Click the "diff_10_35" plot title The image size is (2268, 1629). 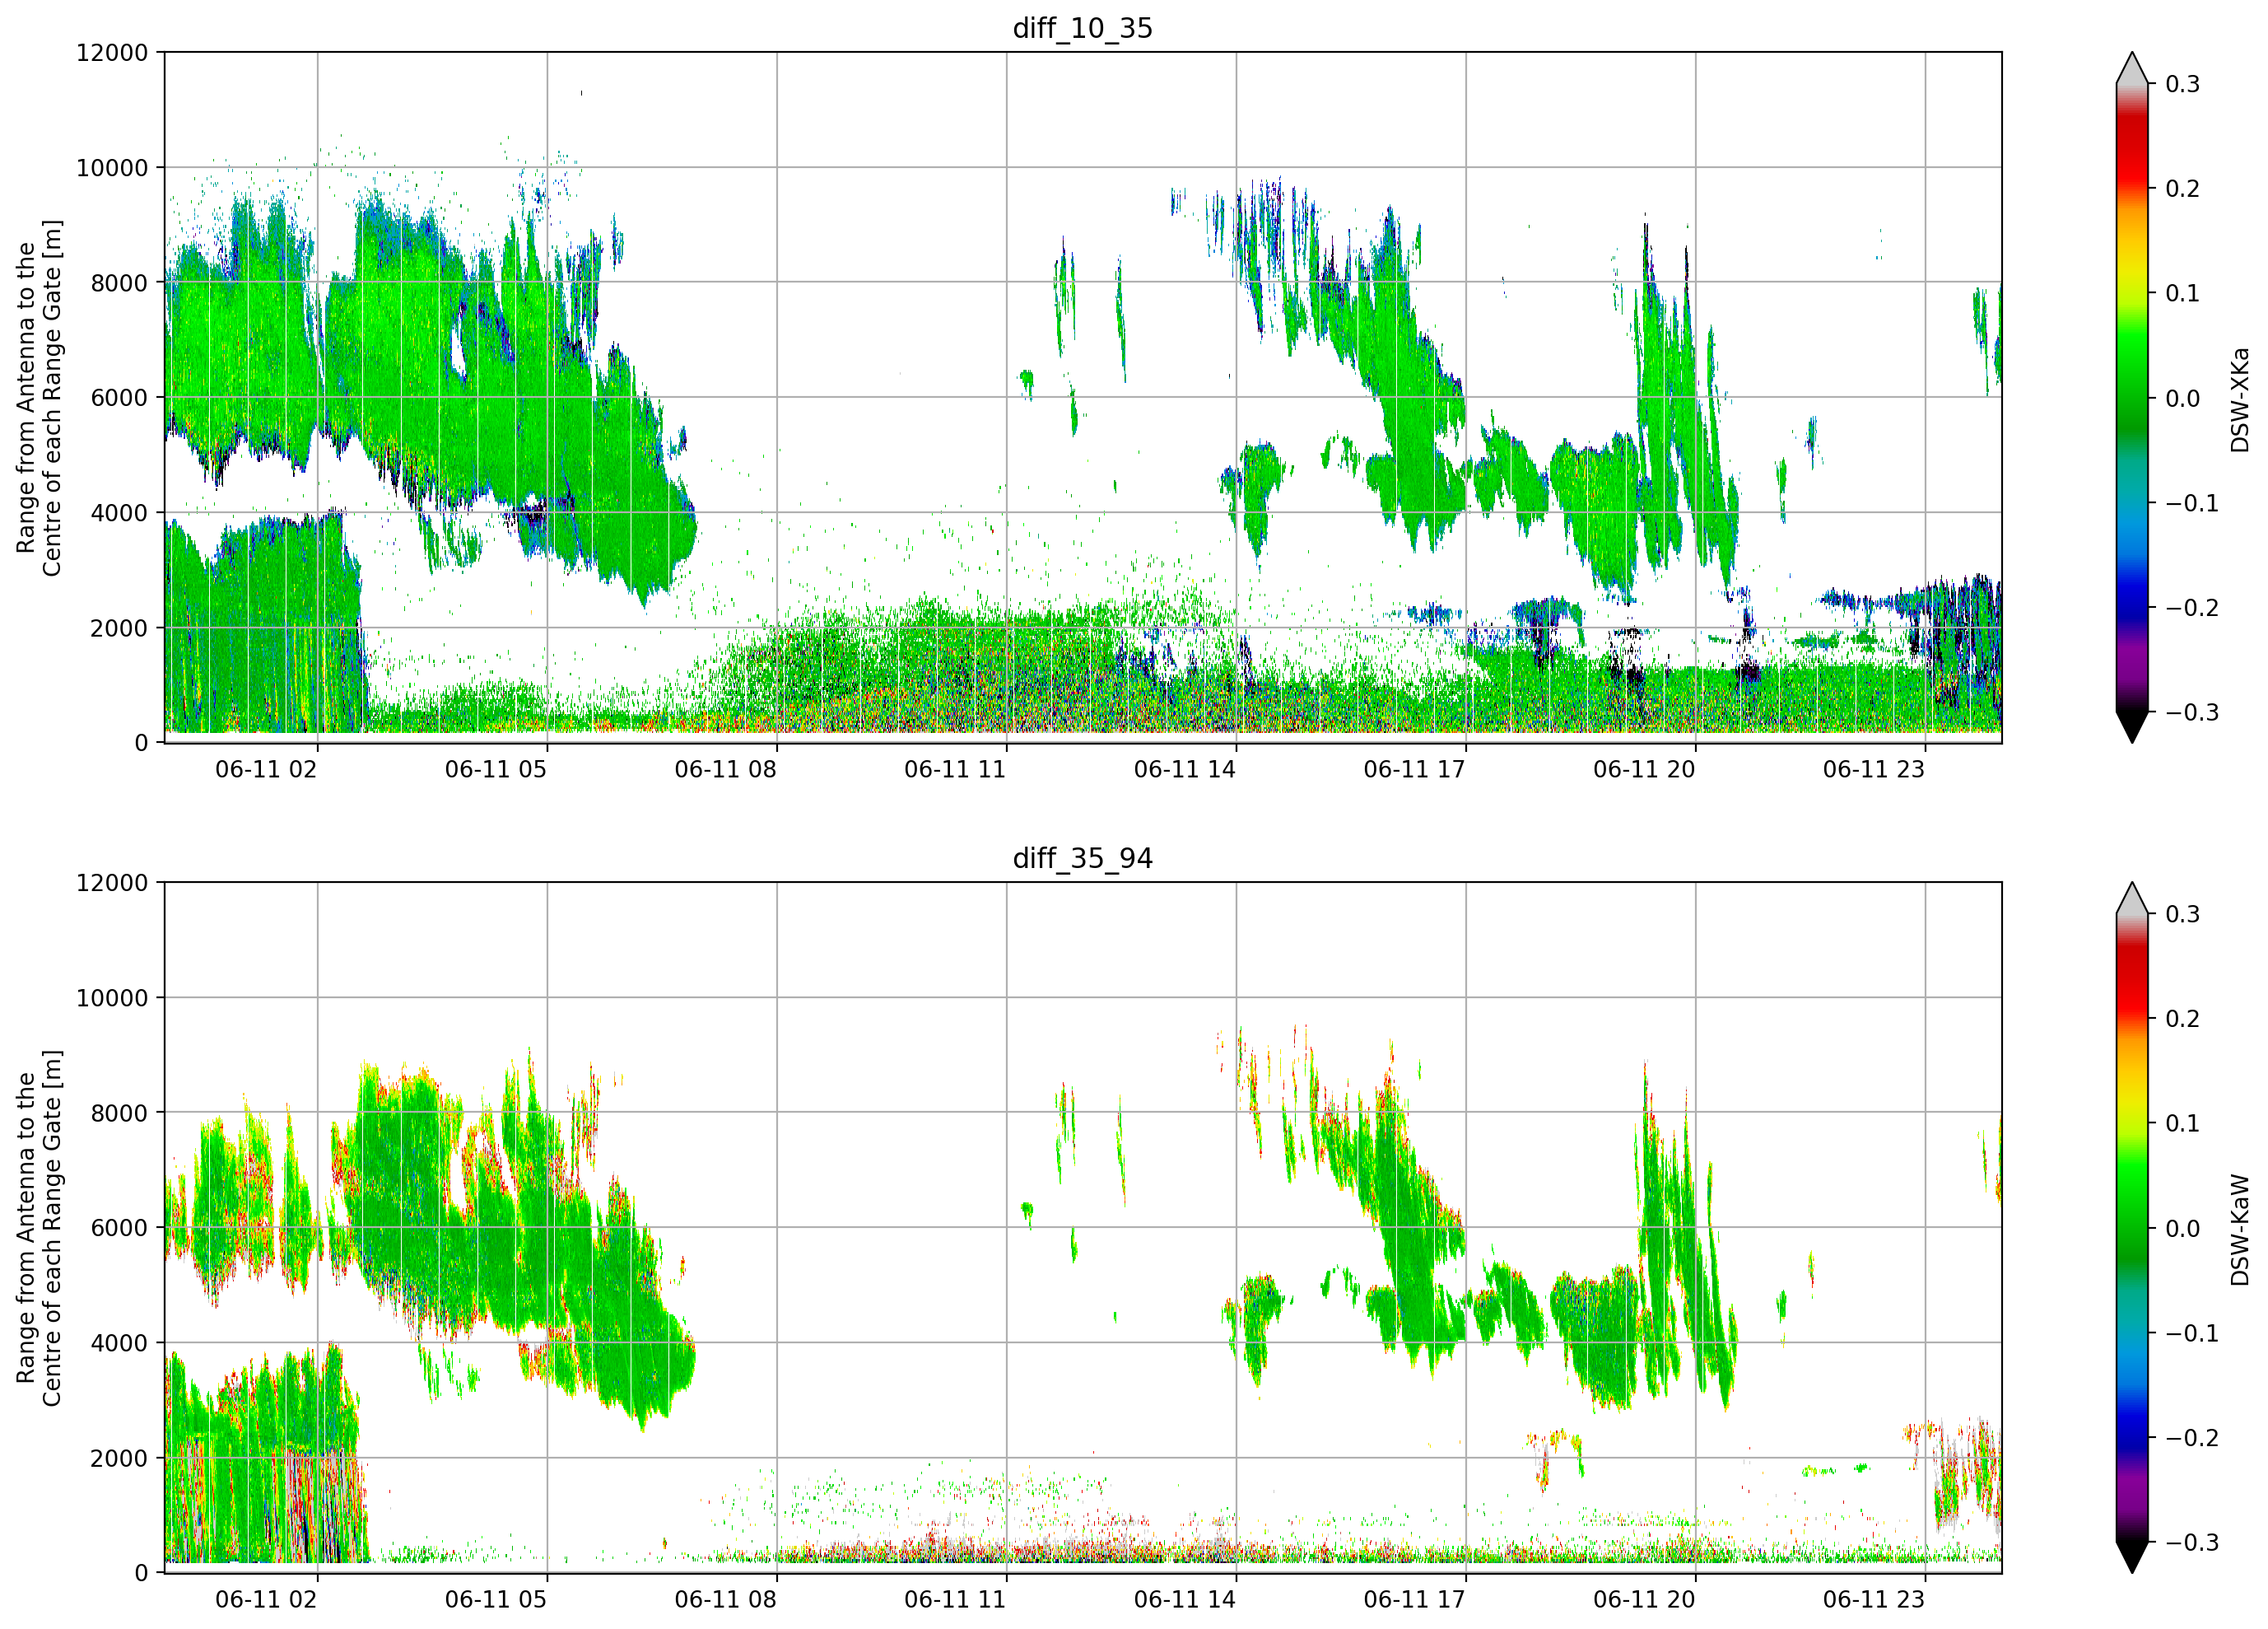click(1083, 28)
